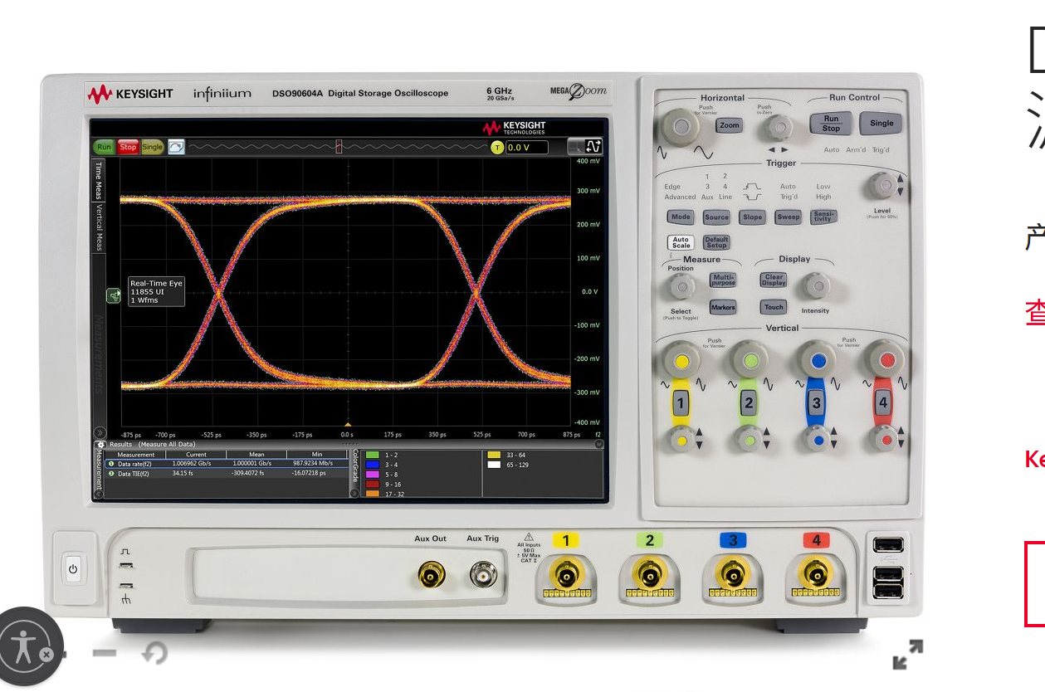This screenshot has width=1045, height=692.
Task: Click the auto-scale icon beside Single
Action: pos(176,147)
